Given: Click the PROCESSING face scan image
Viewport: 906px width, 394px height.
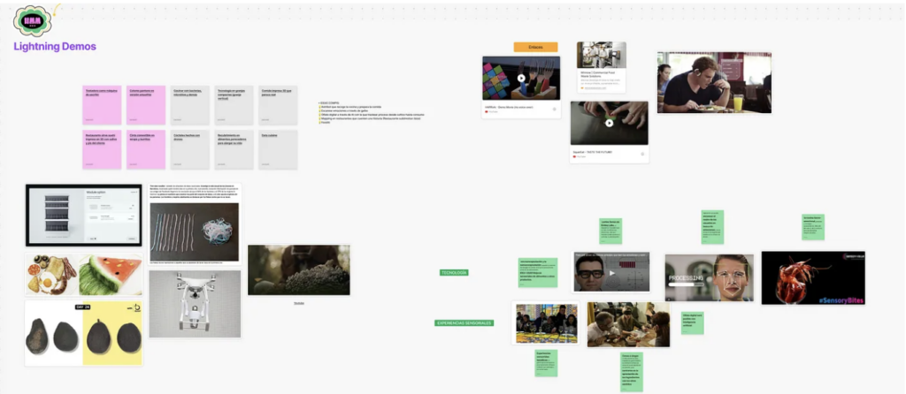Looking at the screenshot, I should coord(709,277).
